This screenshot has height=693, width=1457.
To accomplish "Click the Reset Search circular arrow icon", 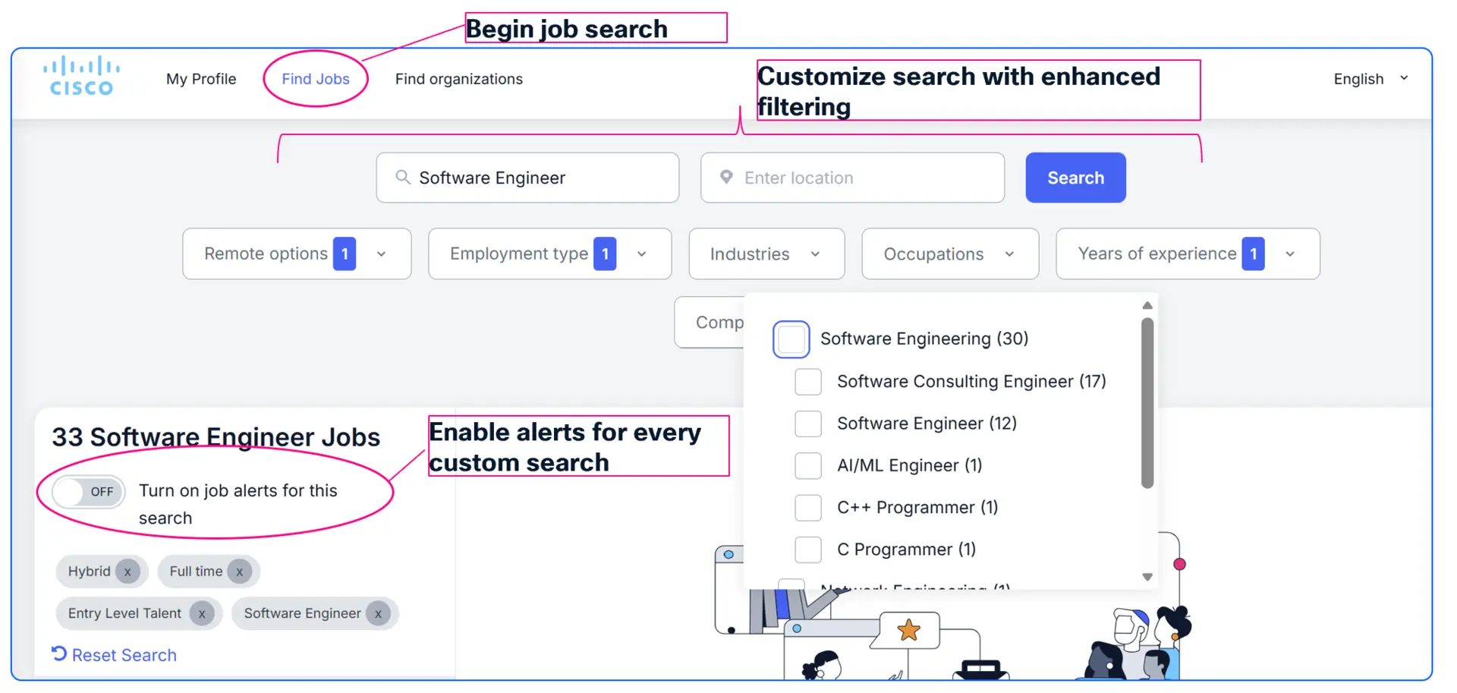I will 59,654.
